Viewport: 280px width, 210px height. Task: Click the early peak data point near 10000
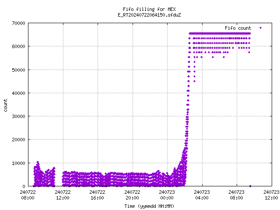(38, 162)
